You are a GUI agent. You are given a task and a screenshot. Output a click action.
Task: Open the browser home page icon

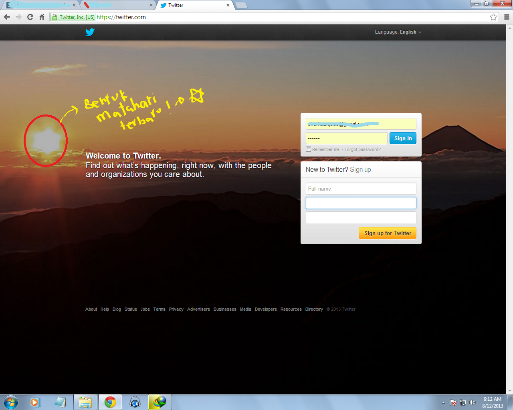[x=42, y=17]
